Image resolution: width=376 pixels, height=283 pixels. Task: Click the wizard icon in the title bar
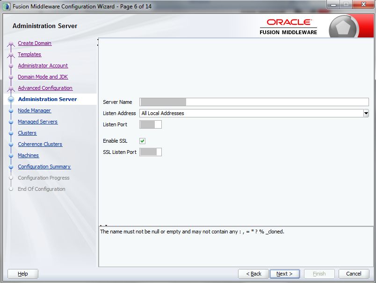pos(7,6)
